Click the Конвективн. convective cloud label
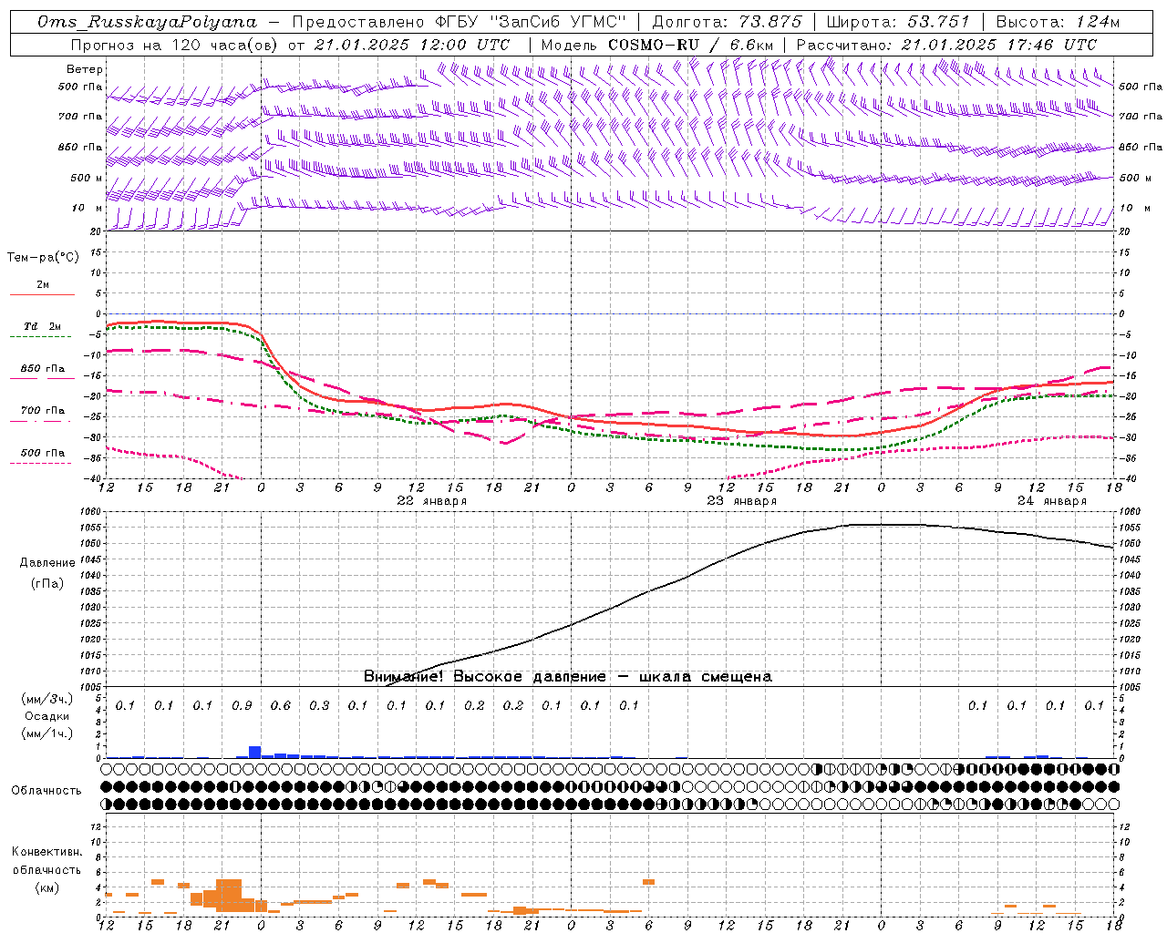 pos(47,852)
